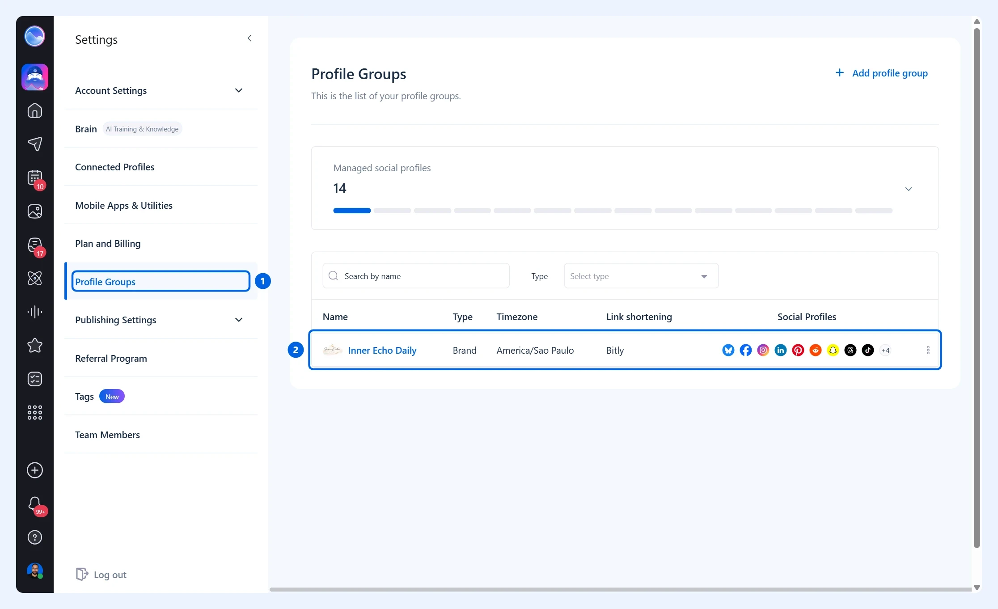The image size is (998, 609).
Task: Select Profile Groups menu item
Action: pos(161,281)
